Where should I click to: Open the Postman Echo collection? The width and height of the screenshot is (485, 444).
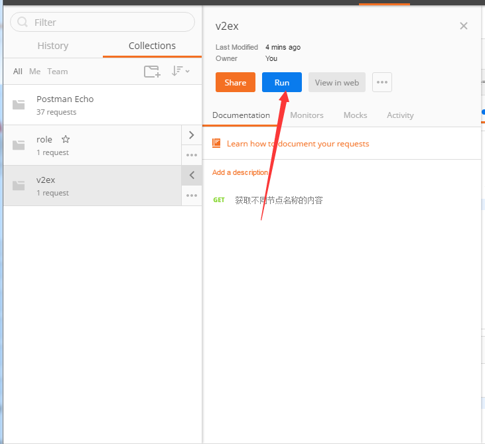[x=102, y=105]
